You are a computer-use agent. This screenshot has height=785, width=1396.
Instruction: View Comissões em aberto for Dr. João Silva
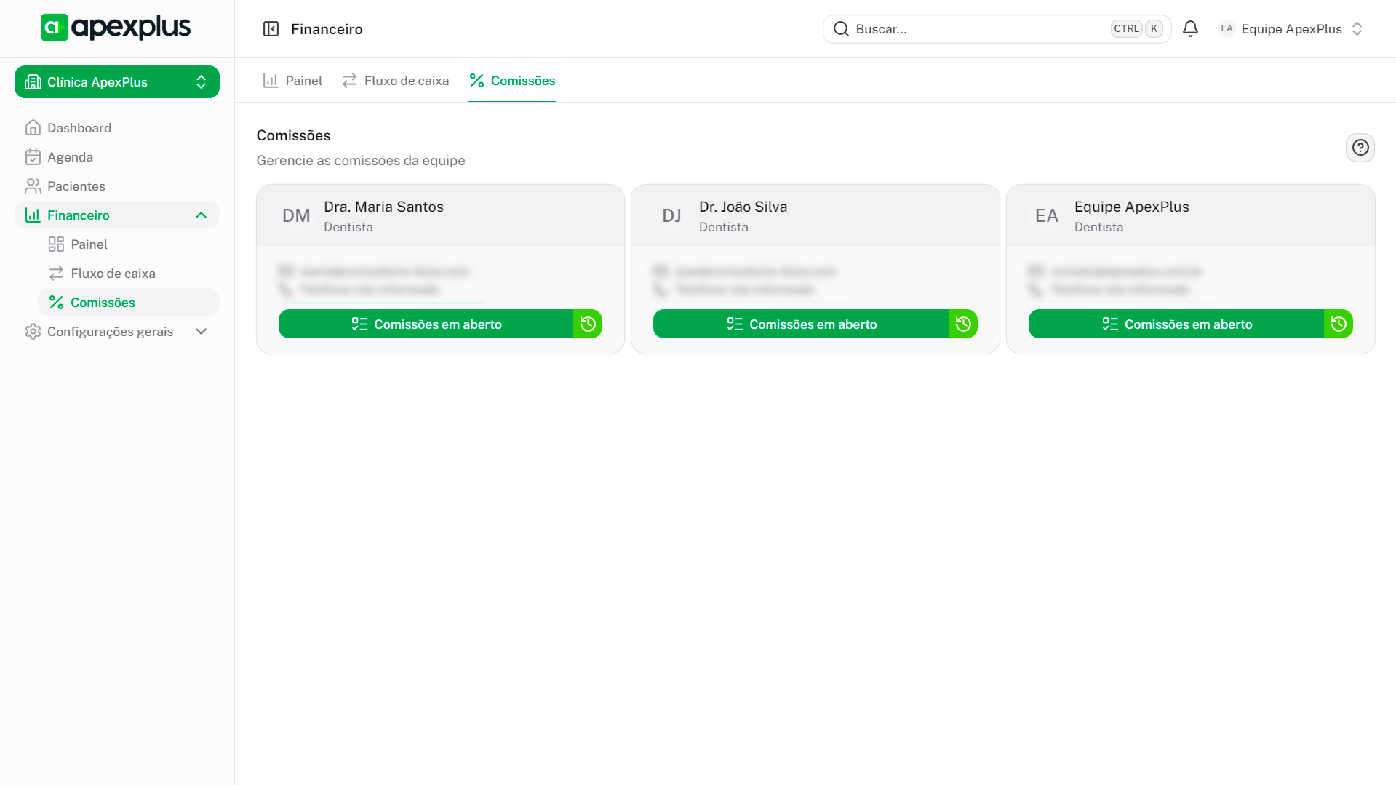(x=801, y=324)
